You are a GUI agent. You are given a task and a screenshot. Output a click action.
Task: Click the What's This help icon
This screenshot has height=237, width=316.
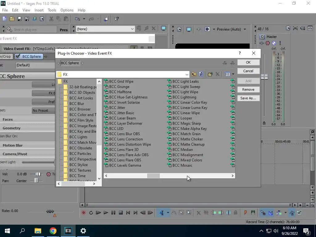pos(116,19)
